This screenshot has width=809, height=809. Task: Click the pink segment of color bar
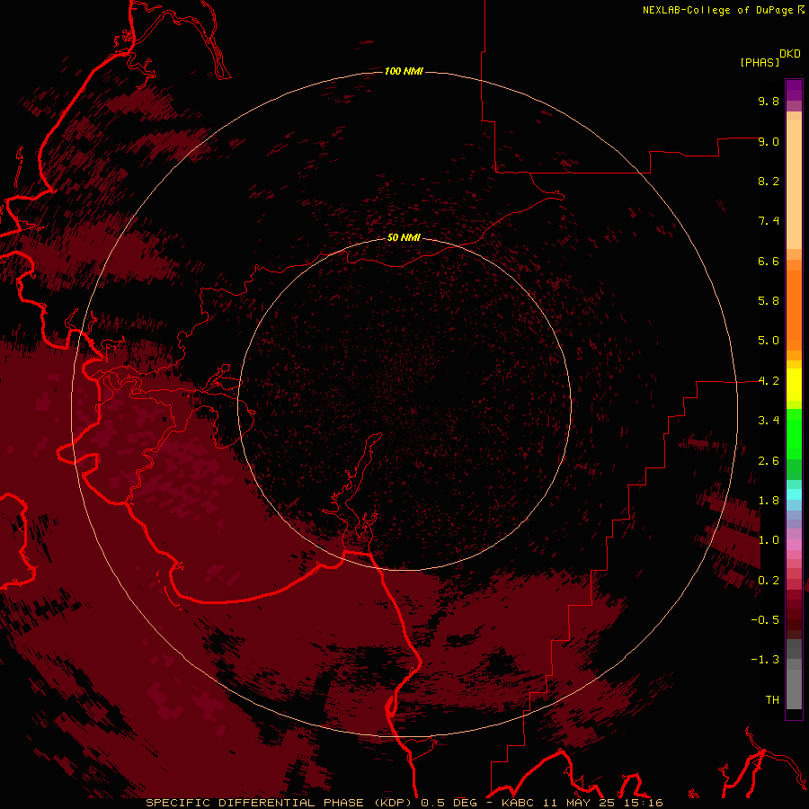click(x=794, y=545)
